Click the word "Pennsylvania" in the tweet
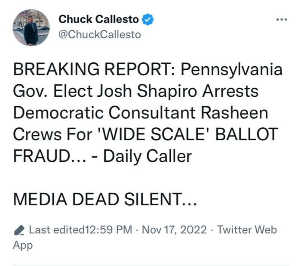 click(232, 70)
